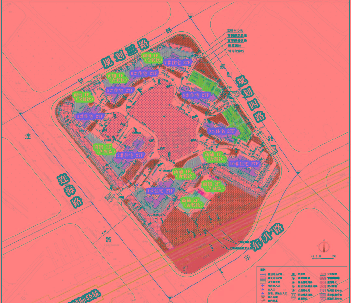351x303 pixels.
Task: Select the 7#住宅 27F building label
Action: coord(177,62)
